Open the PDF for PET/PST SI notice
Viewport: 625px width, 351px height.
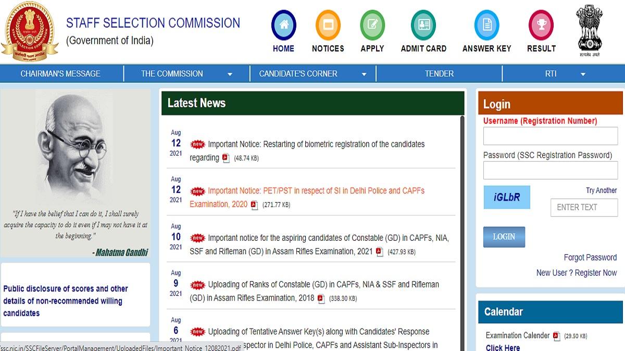[254, 205]
